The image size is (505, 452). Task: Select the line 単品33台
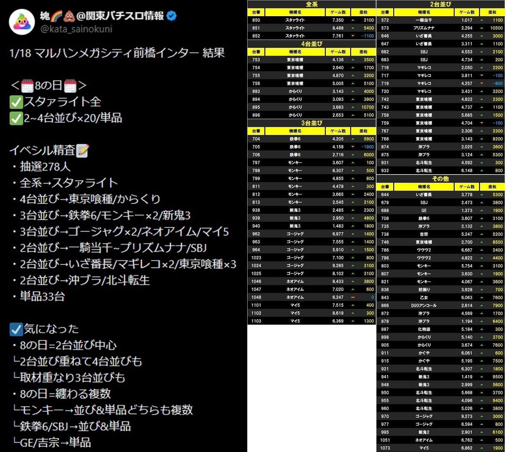42,297
